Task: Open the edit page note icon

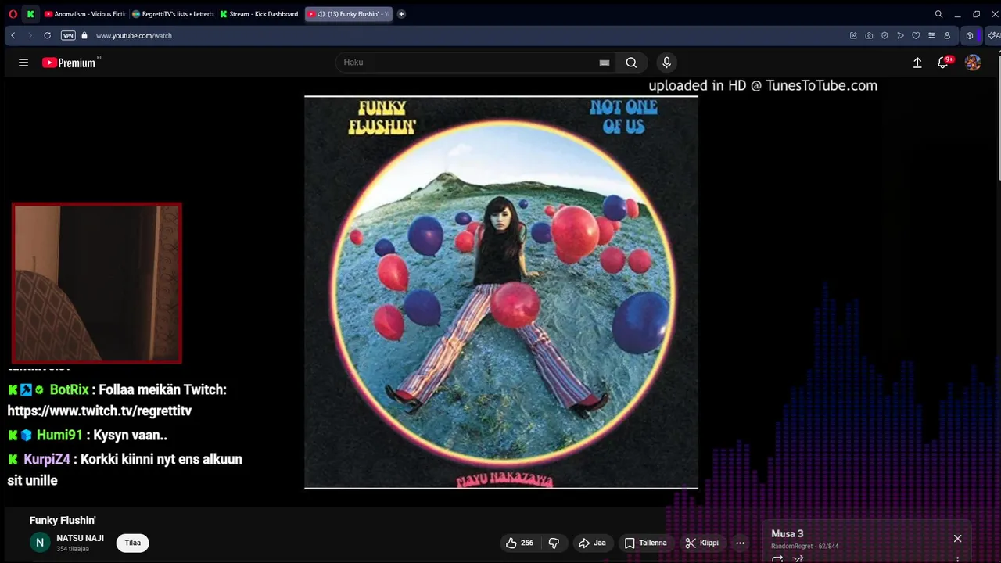Action: pos(853,35)
